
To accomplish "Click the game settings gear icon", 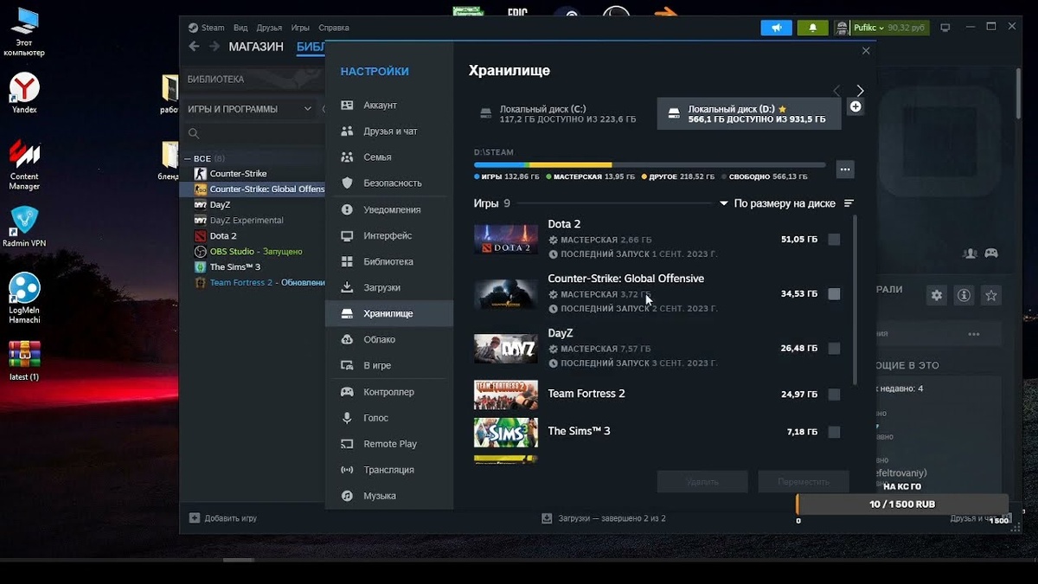I will click(x=937, y=295).
